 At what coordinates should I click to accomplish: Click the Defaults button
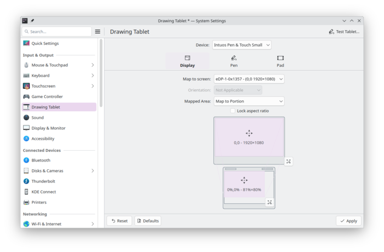148,221
